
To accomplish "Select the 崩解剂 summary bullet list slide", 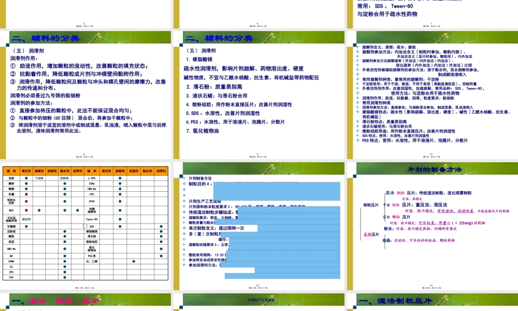I will (x=431, y=93).
